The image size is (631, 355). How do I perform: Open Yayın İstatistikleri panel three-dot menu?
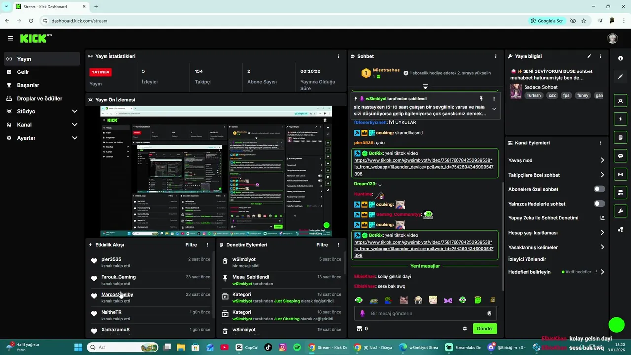tap(338, 56)
